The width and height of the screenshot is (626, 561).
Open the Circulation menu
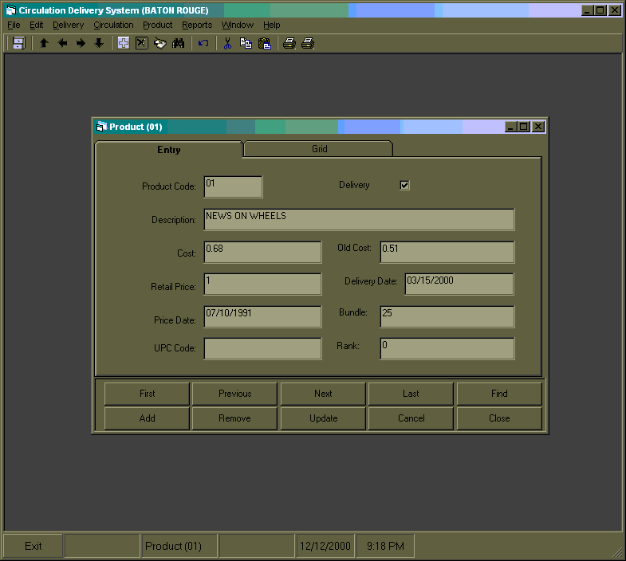click(x=113, y=25)
